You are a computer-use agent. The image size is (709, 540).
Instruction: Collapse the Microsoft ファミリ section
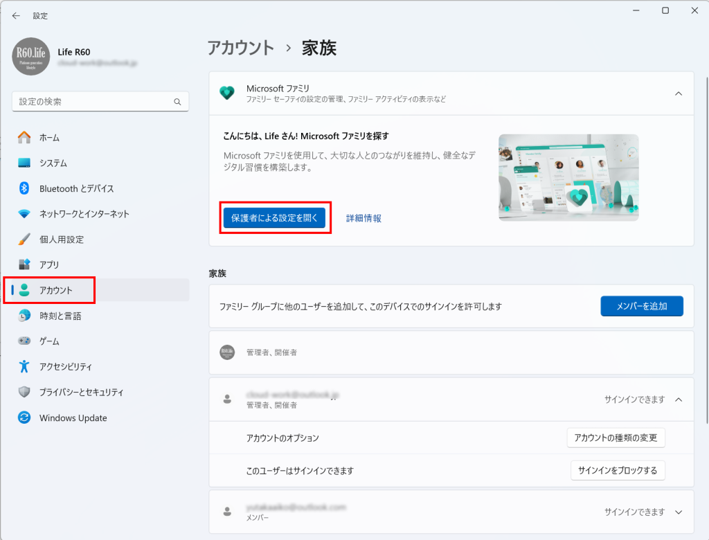[x=678, y=93]
